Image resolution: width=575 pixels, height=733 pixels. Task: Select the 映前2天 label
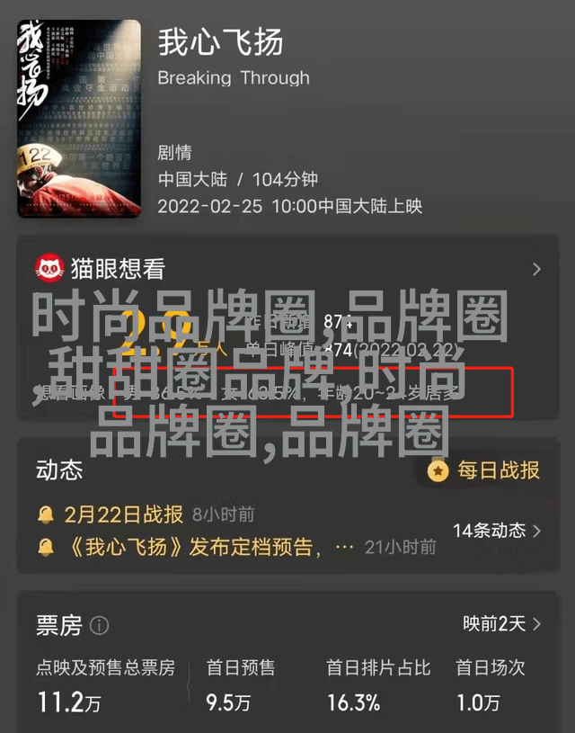tap(494, 623)
